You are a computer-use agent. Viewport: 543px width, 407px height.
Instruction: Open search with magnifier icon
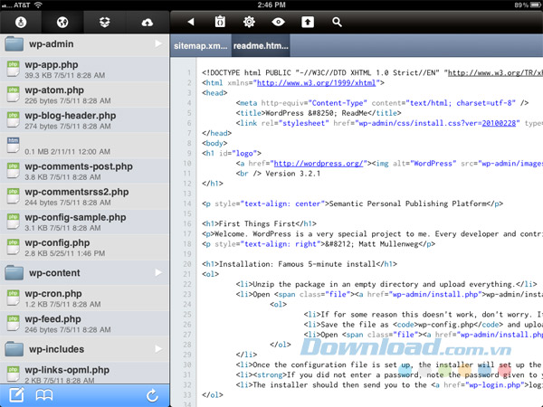[x=337, y=22]
